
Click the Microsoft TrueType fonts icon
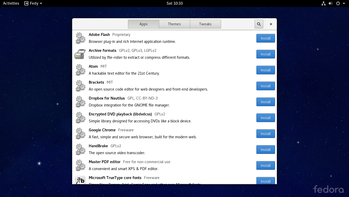80,180
